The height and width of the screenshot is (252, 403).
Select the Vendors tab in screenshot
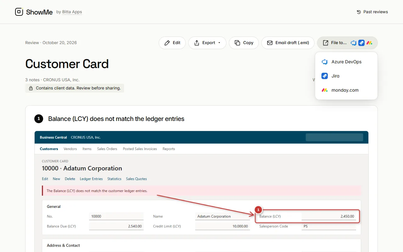pos(70,149)
